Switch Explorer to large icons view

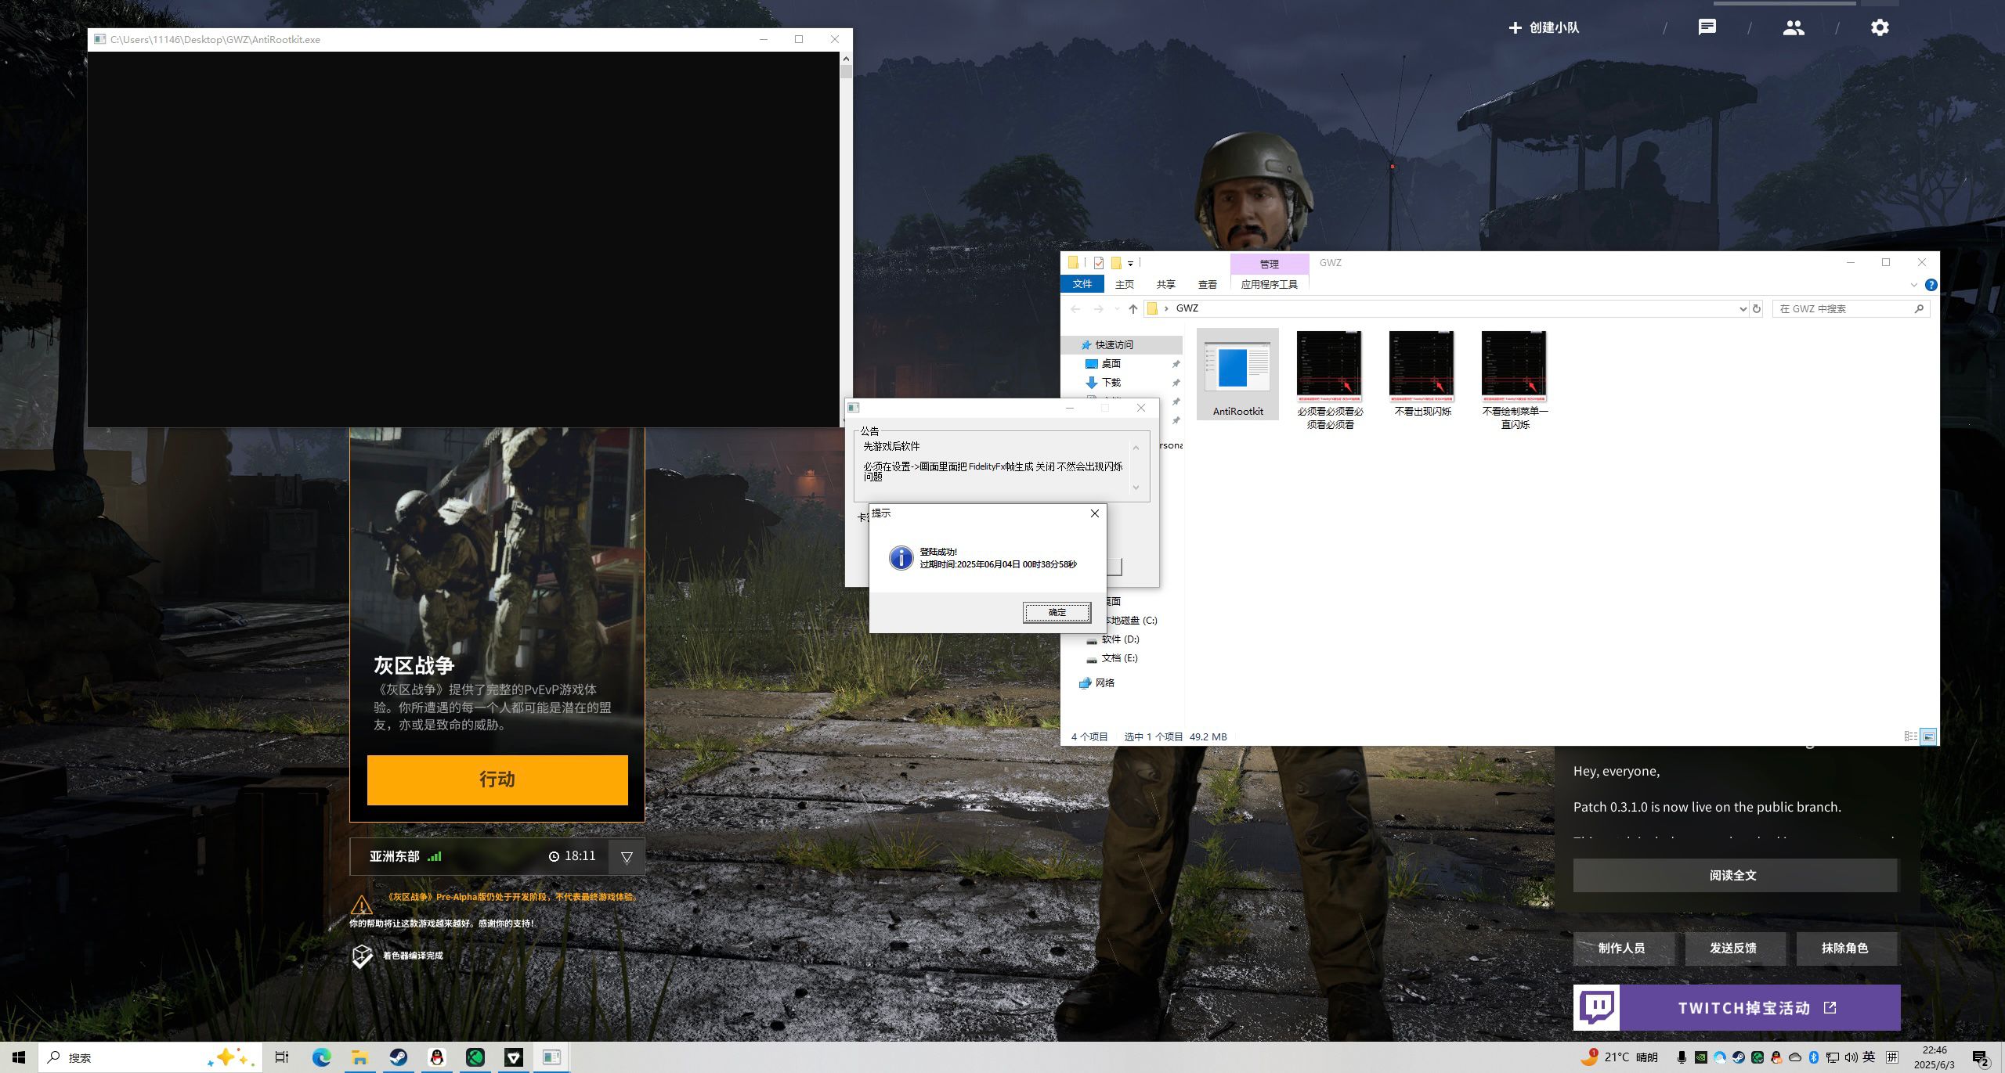point(1929,736)
